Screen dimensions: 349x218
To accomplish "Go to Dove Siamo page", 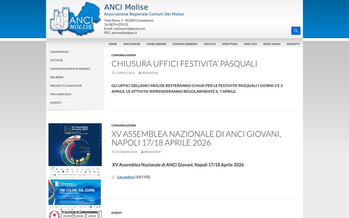I will pyautogui.click(x=272, y=44).
